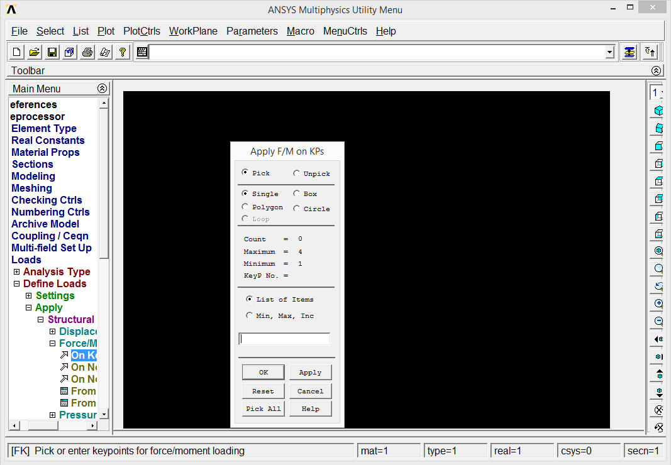Select the Unpick radio button
Viewport: 671px width, 465px height.
296,173
